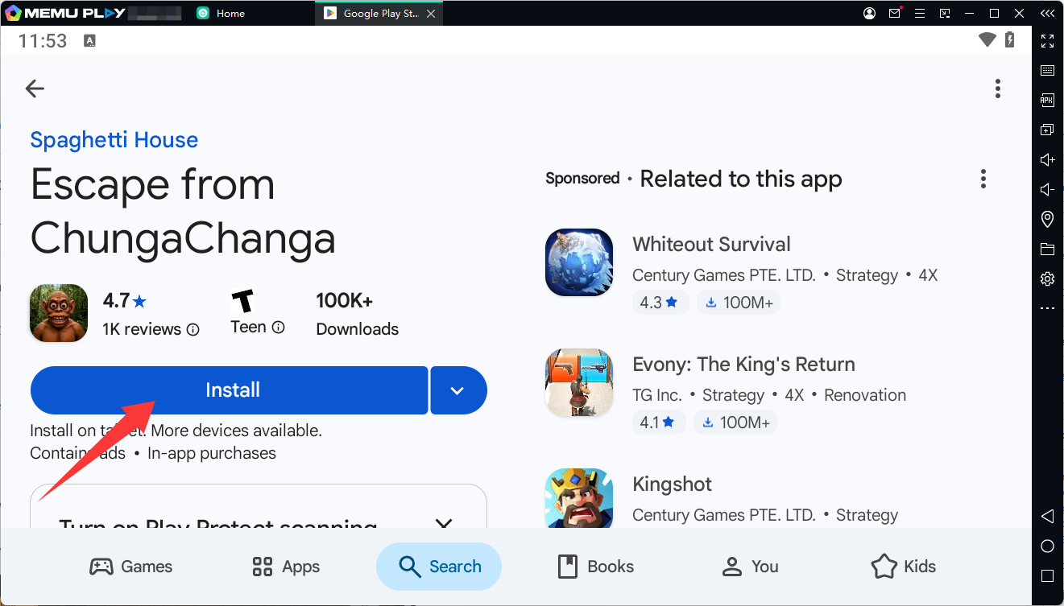Open the MEmu shared folder

[1047, 249]
